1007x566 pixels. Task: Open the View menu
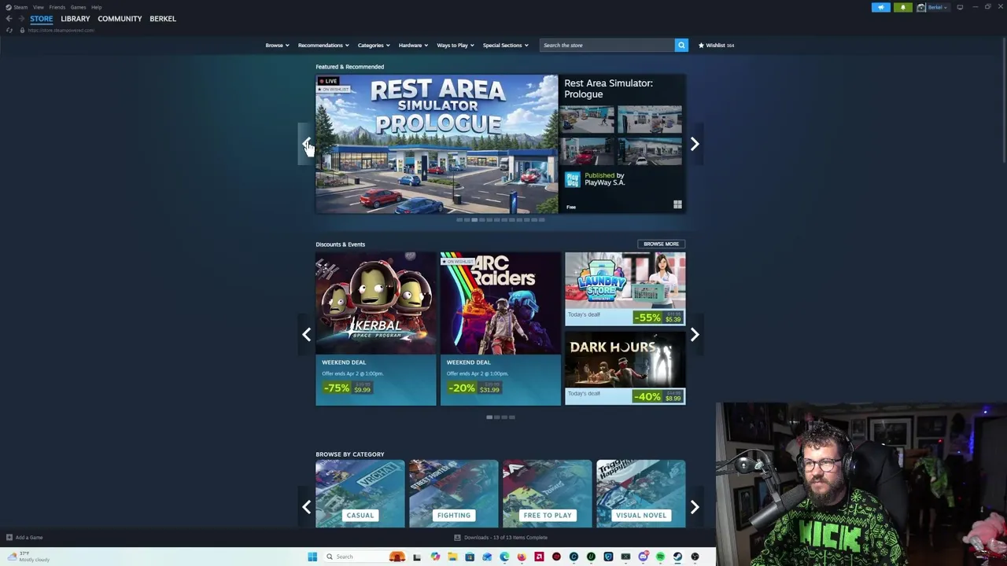point(38,7)
